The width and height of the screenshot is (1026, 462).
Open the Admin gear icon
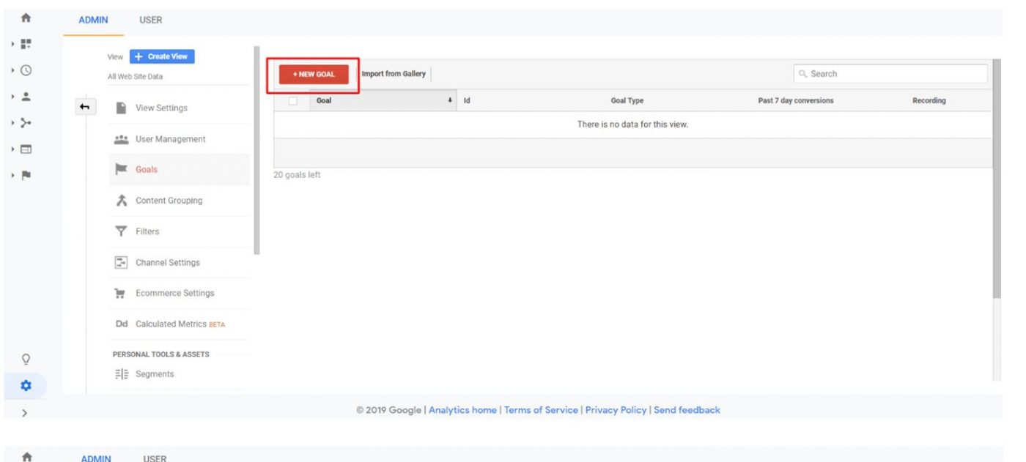[26, 385]
